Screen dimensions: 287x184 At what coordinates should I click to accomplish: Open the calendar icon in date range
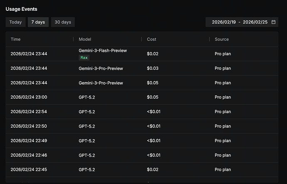coord(273,22)
